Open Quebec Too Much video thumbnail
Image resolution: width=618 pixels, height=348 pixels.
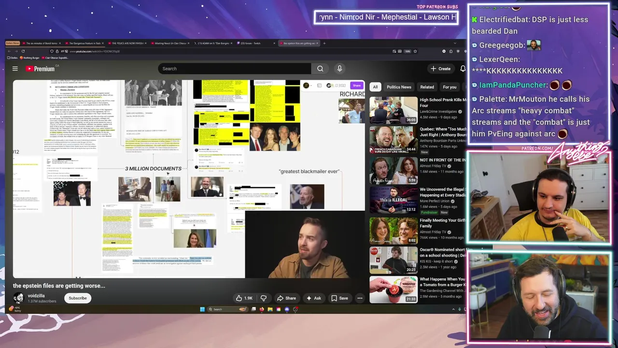point(393,140)
